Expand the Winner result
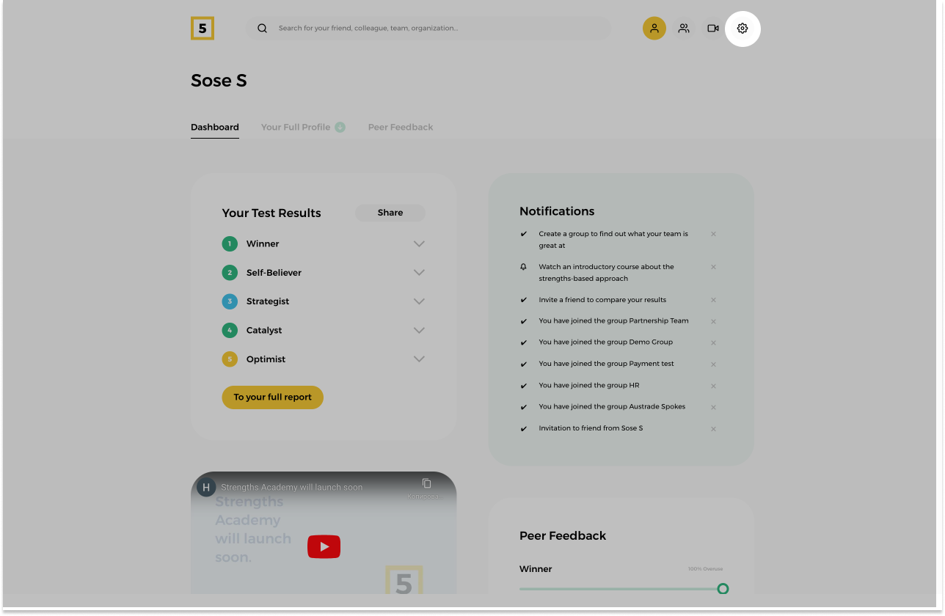Image resolution: width=945 pixels, height=616 pixels. click(419, 244)
